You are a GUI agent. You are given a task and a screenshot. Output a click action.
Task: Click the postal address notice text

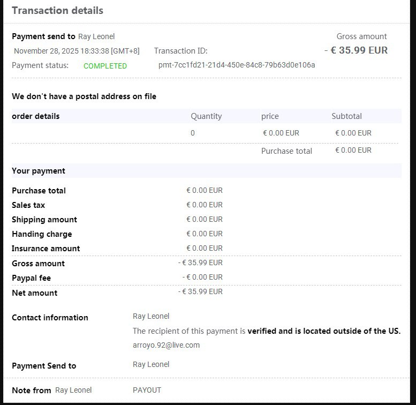click(x=84, y=96)
